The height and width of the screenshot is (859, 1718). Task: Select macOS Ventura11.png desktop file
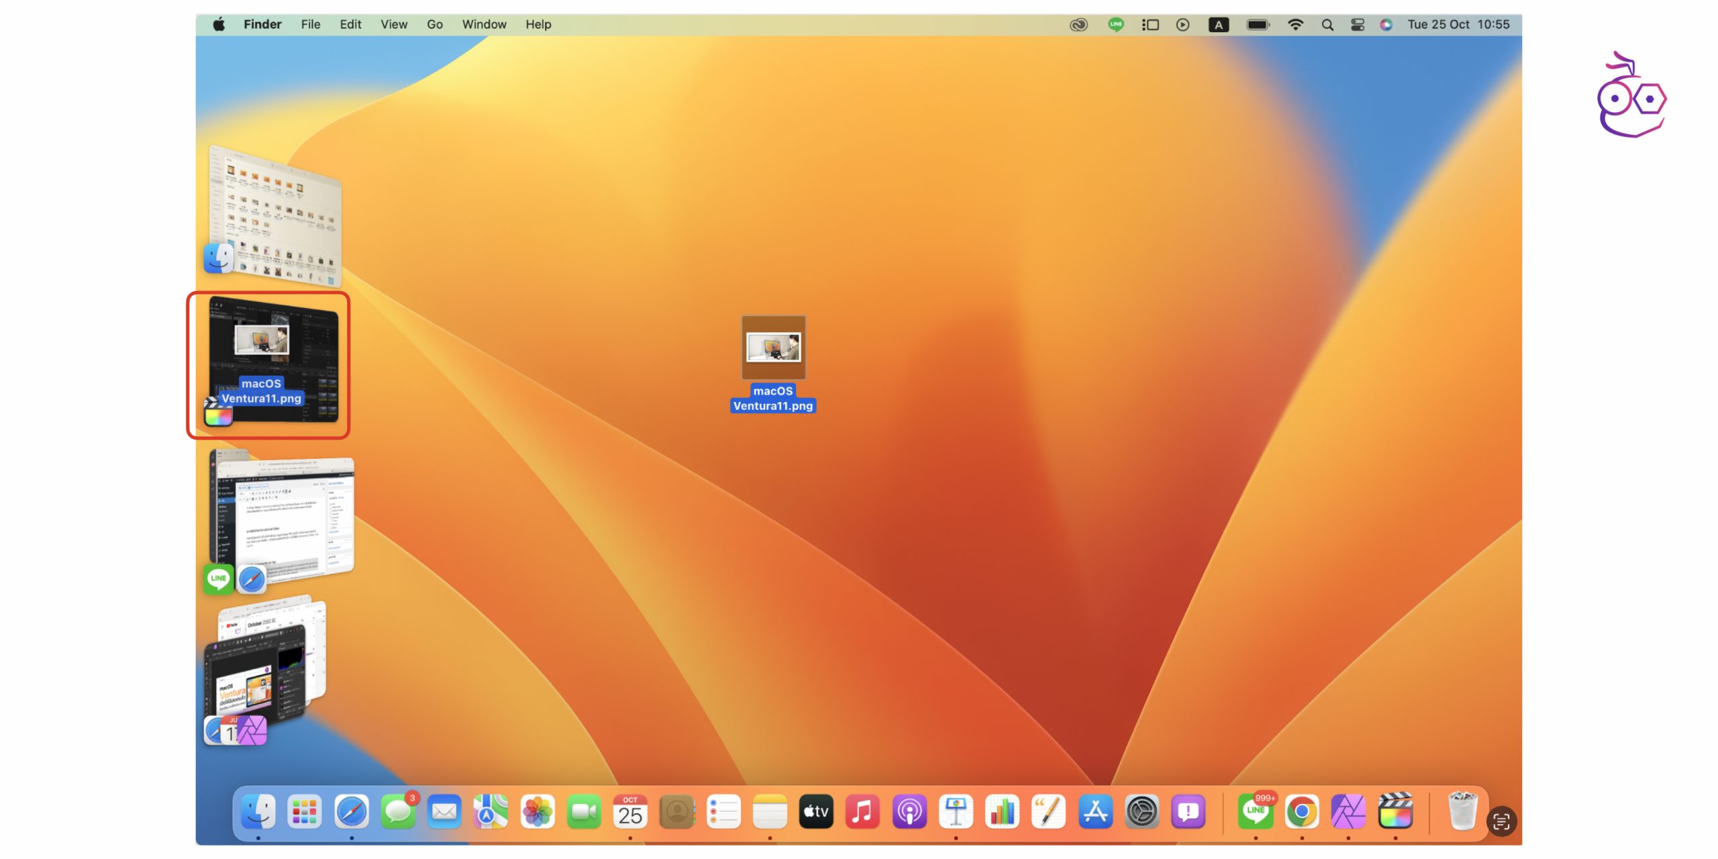(x=773, y=348)
